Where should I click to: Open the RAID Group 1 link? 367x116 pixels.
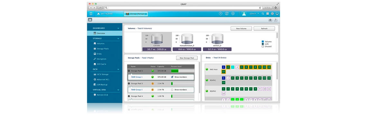coord(137,77)
